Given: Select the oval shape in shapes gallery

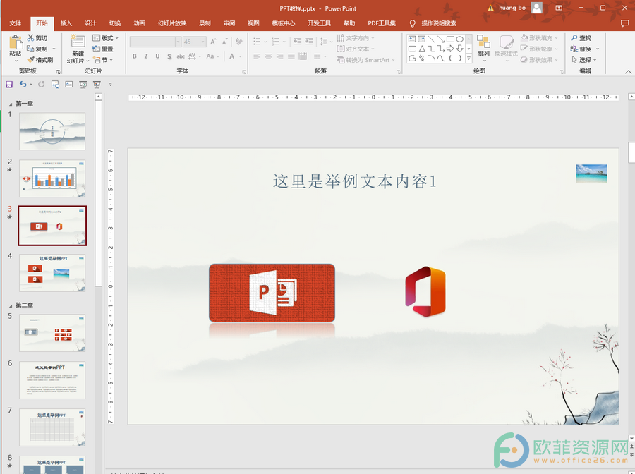Looking at the screenshot, I should pyautogui.click(x=459, y=39).
